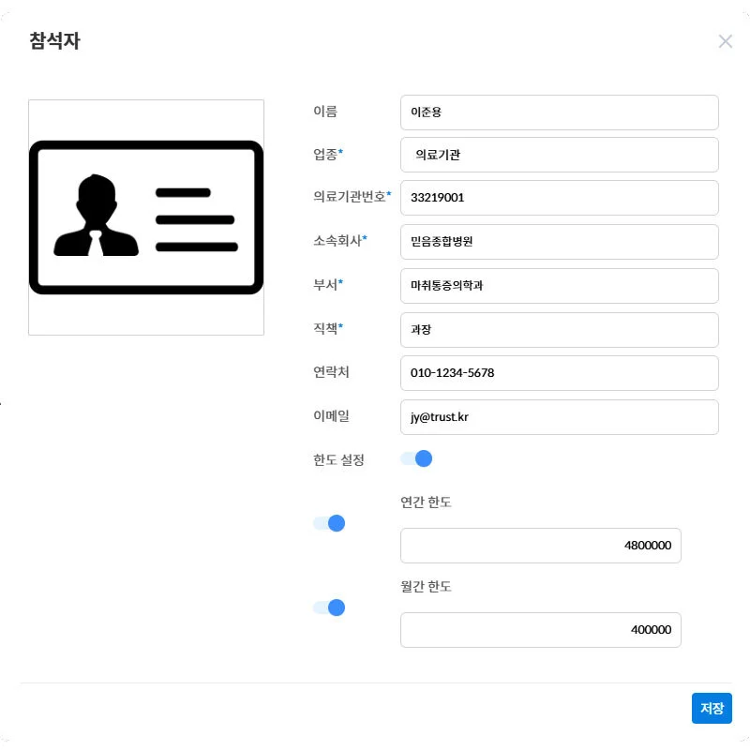This screenshot has width=750, height=750.
Task: Click the 부서 field containing 마취통증의학과
Action: click(560, 286)
